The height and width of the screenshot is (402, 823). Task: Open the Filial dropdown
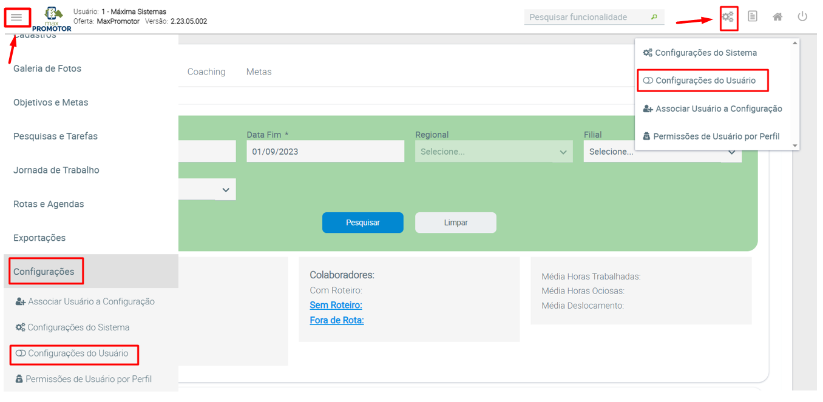[663, 152]
